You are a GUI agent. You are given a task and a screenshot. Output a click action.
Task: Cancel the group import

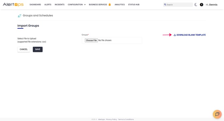pos(24,49)
